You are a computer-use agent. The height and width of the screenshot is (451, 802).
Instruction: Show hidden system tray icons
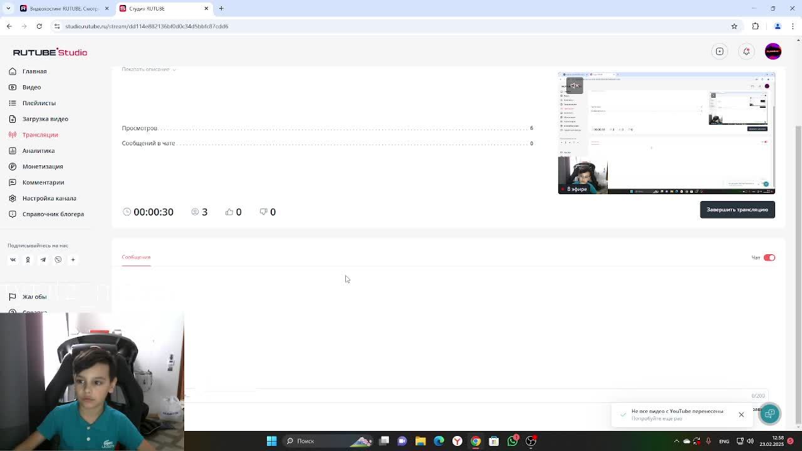[x=676, y=441]
